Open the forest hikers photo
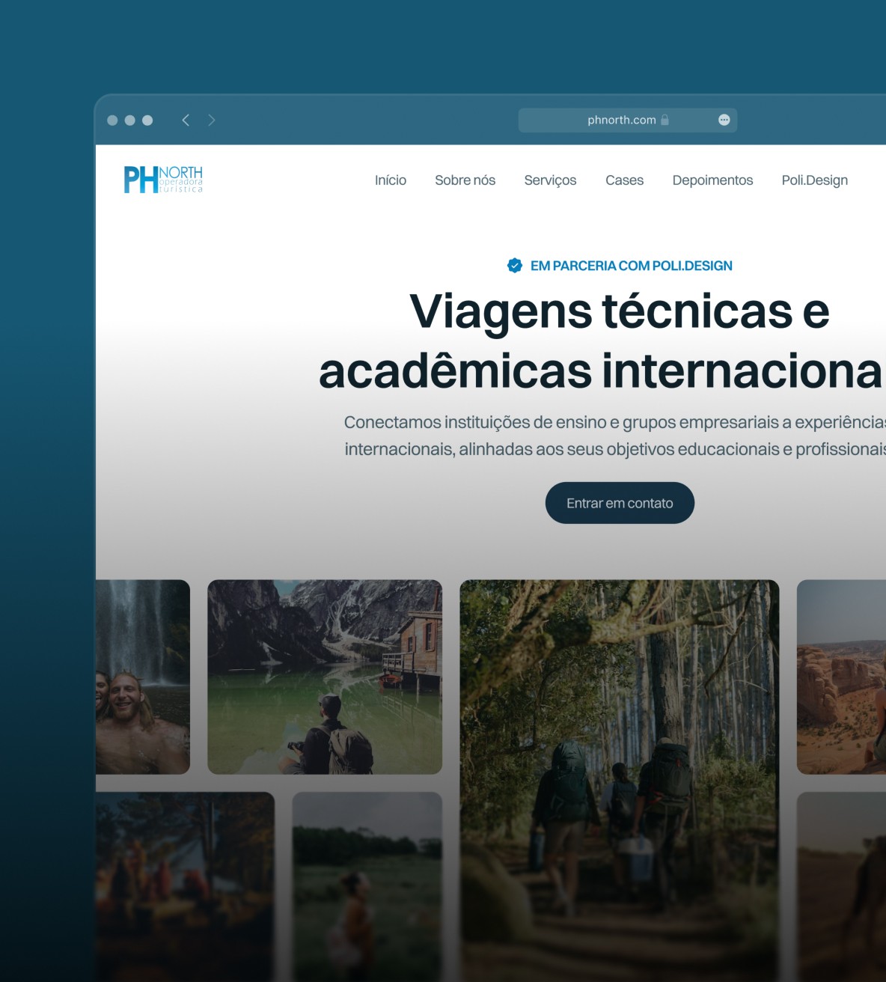The image size is (886, 982). 620,781
